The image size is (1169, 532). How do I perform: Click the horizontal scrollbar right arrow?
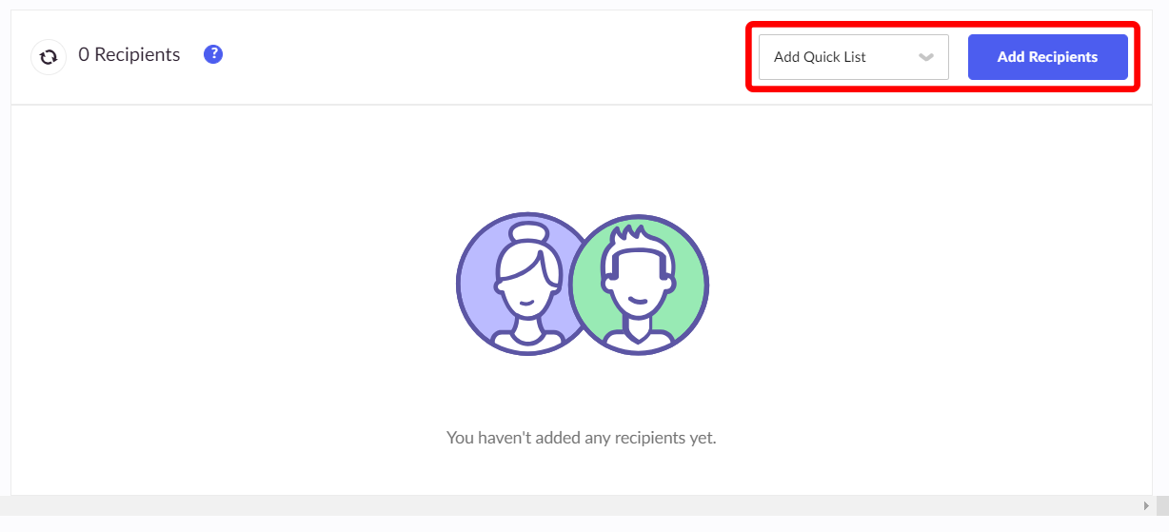pos(1146,505)
